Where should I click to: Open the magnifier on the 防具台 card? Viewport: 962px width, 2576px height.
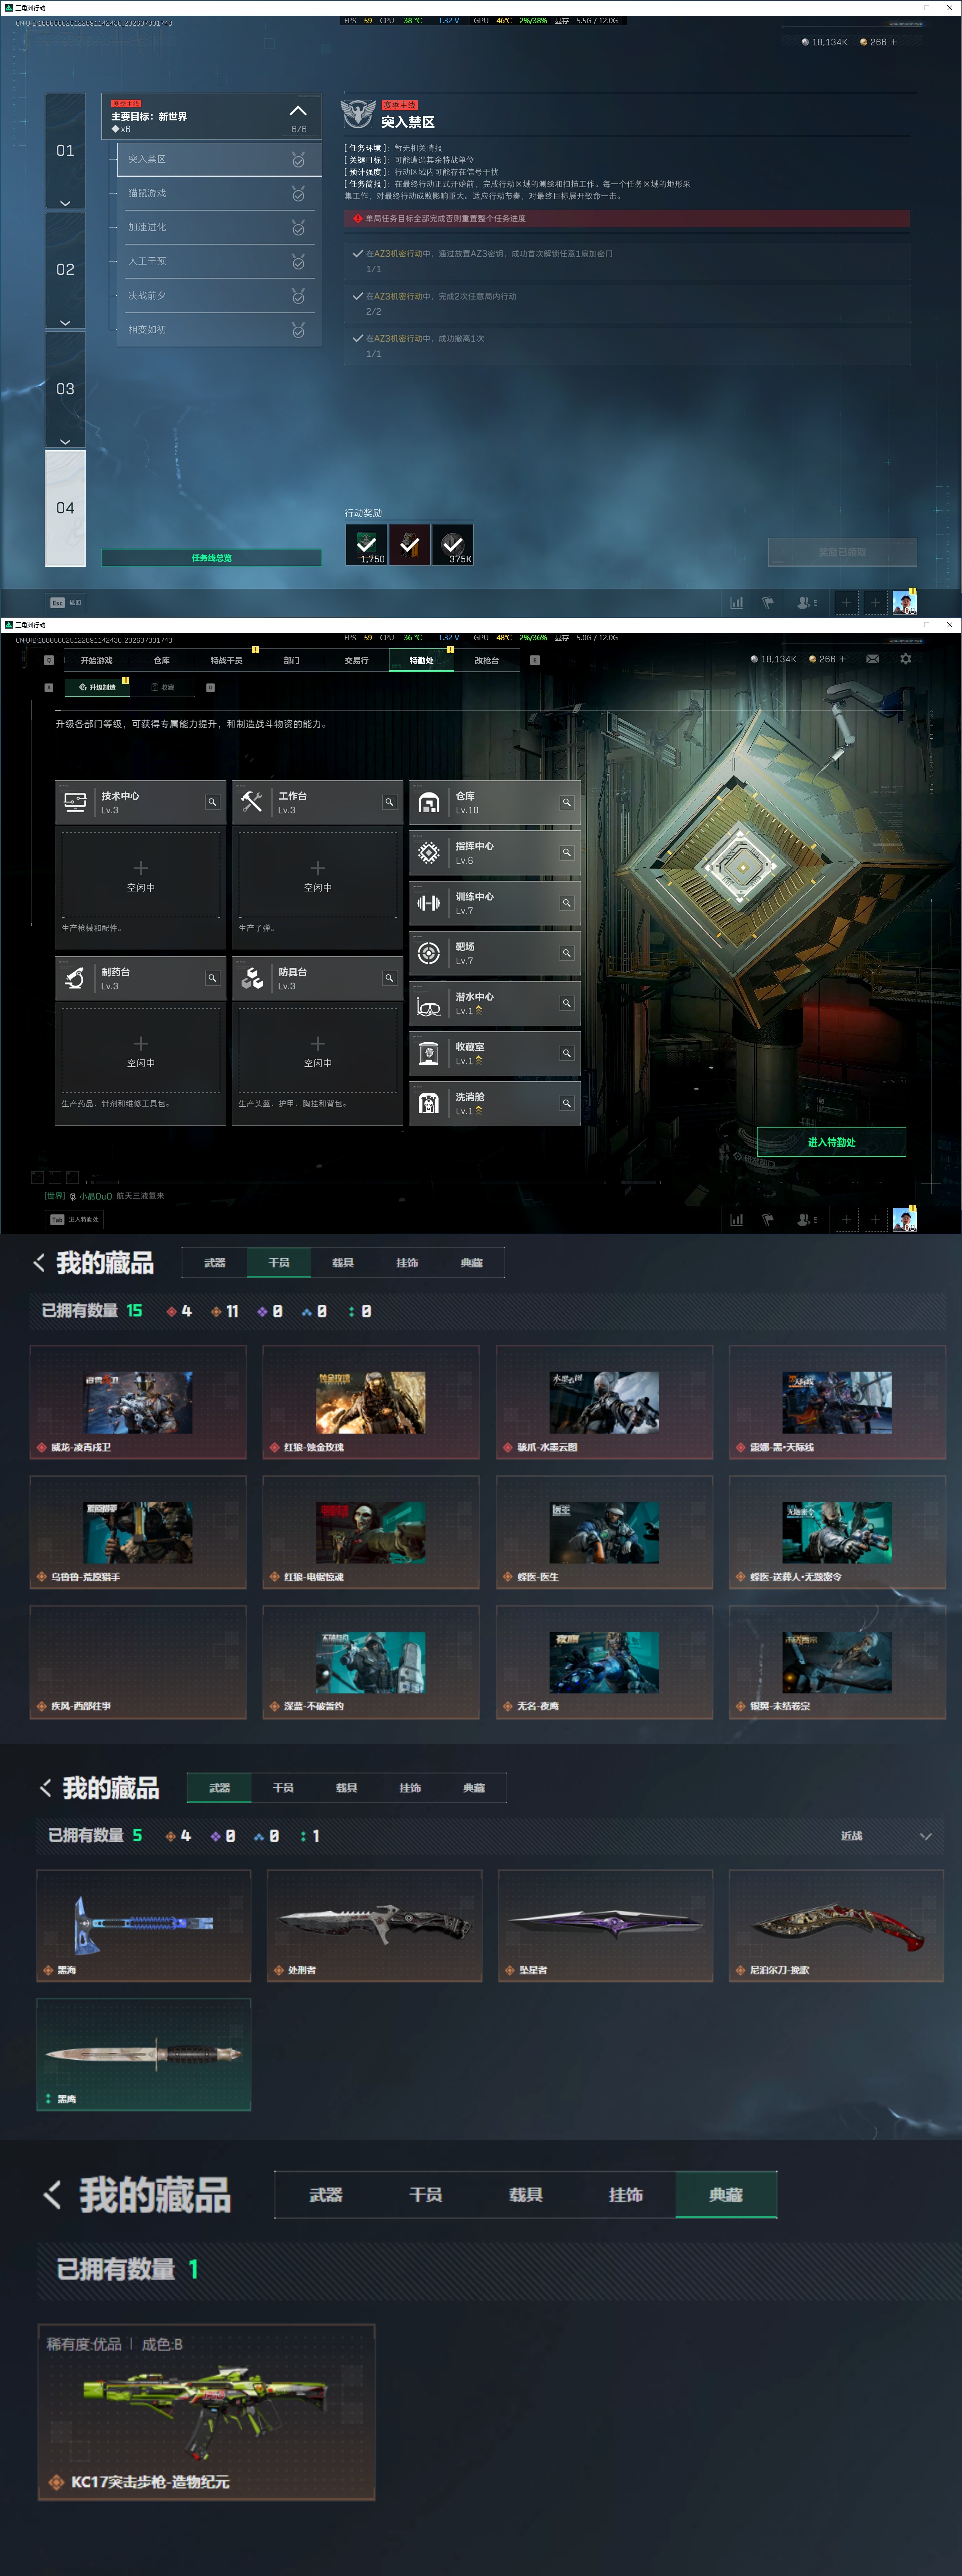tap(389, 978)
